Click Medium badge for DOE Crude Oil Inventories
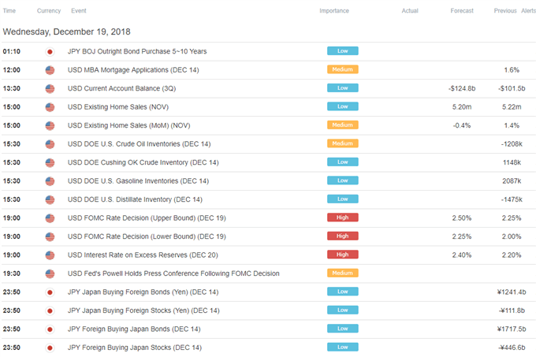536x357 pixels. coord(343,143)
